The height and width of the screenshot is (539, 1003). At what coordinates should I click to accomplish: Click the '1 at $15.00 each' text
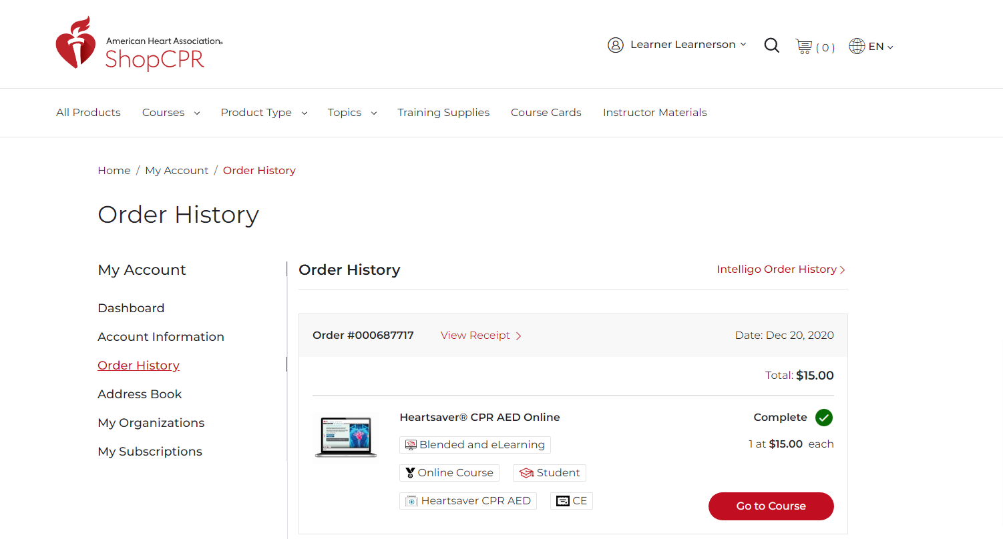pyautogui.click(x=791, y=444)
